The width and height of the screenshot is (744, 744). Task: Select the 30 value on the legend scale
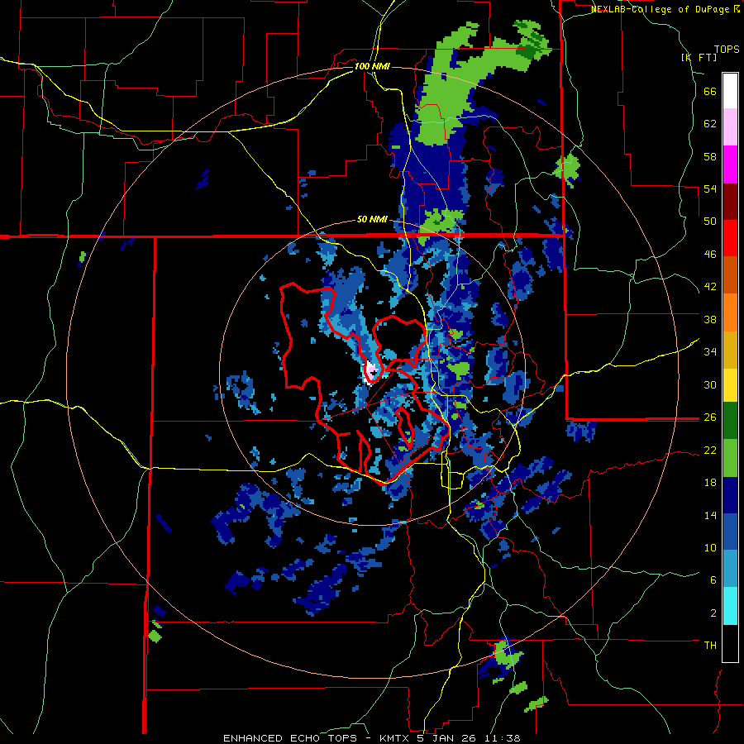pyautogui.click(x=710, y=384)
